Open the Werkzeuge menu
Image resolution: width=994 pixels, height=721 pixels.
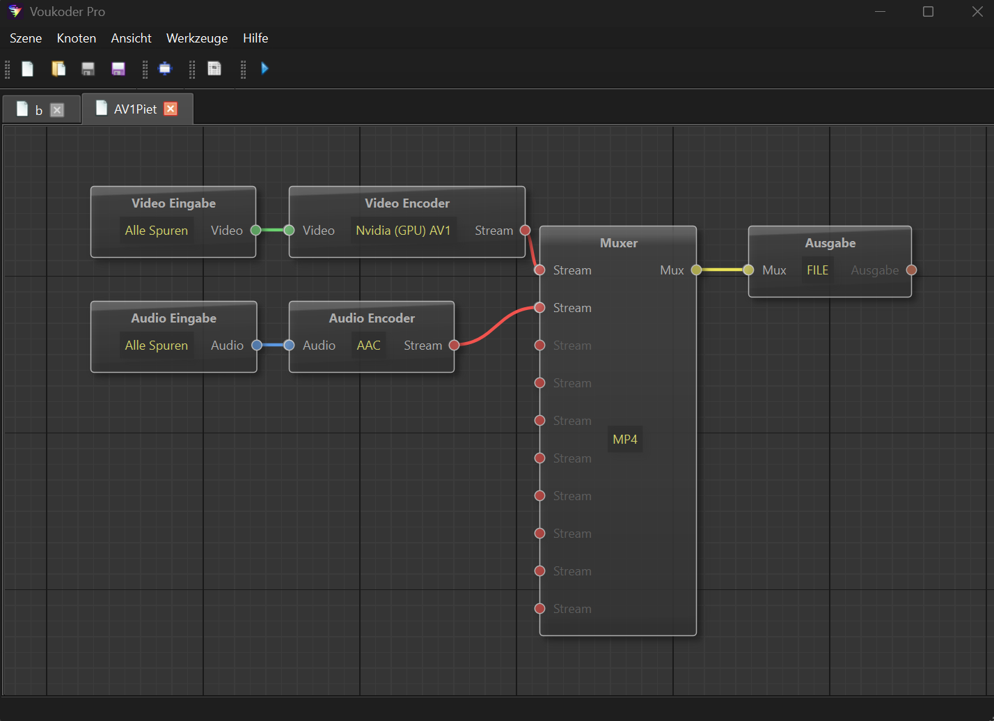197,38
